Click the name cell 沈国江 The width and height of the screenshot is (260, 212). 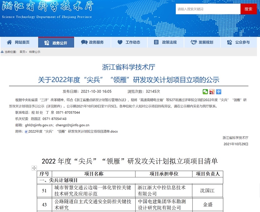coord(208,191)
